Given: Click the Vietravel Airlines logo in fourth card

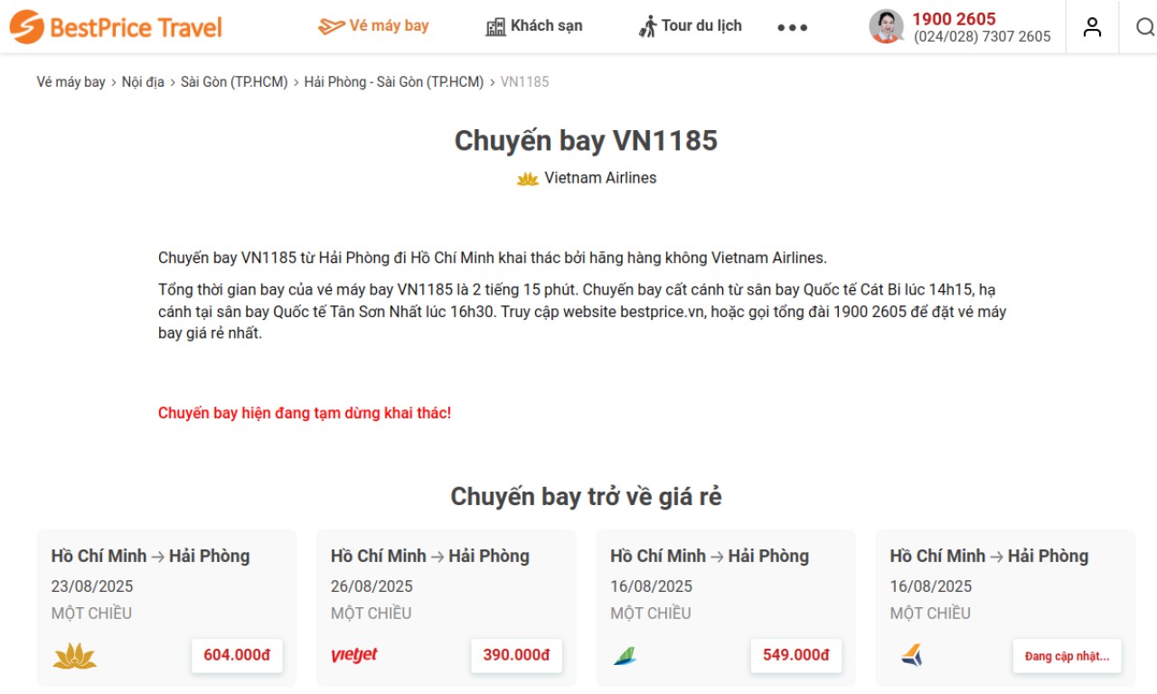Looking at the screenshot, I should [x=911, y=655].
